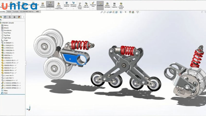Select the SHREDDER (Default) top assembly

pos(7,23)
